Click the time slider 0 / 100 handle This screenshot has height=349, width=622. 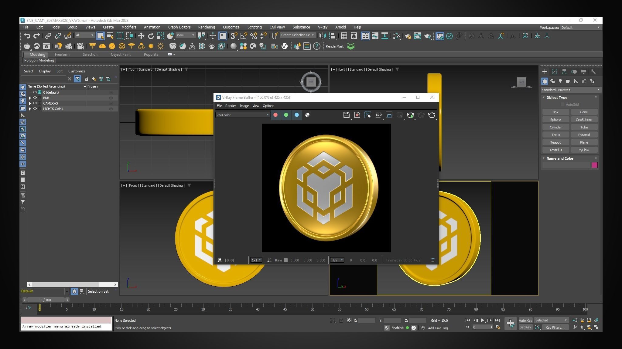tap(46, 300)
